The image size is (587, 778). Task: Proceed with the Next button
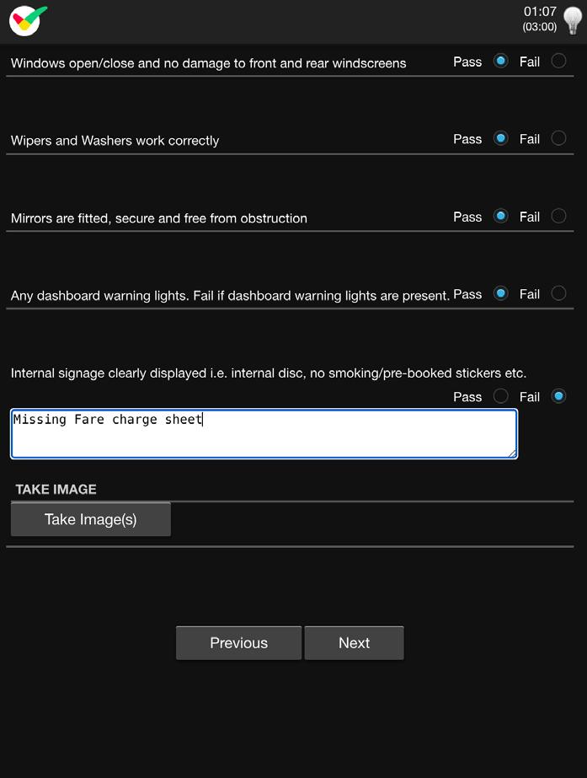(x=354, y=643)
